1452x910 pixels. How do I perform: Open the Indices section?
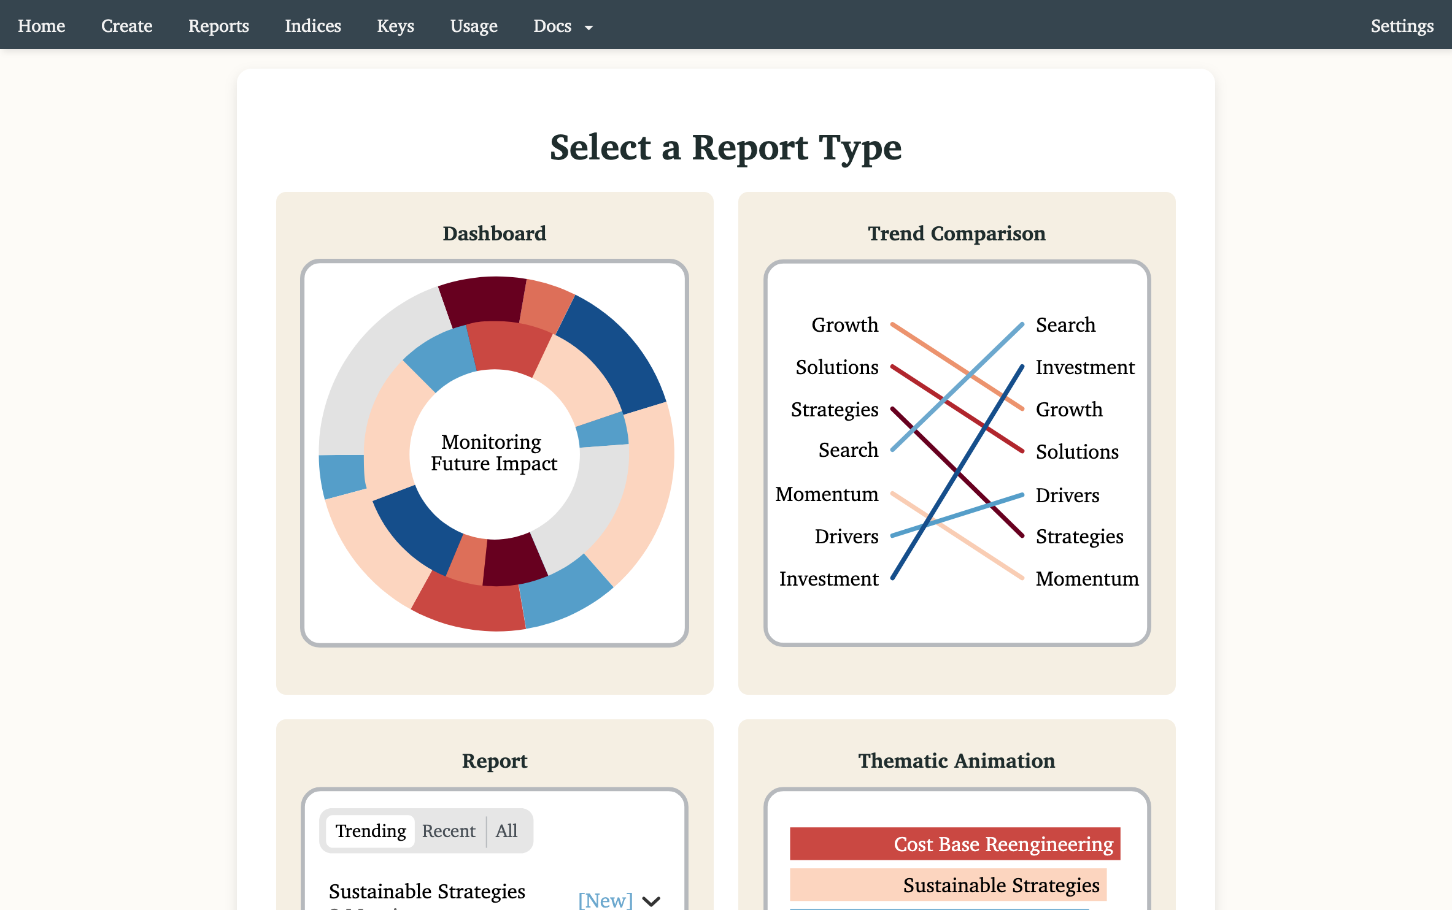pos(313,26)
